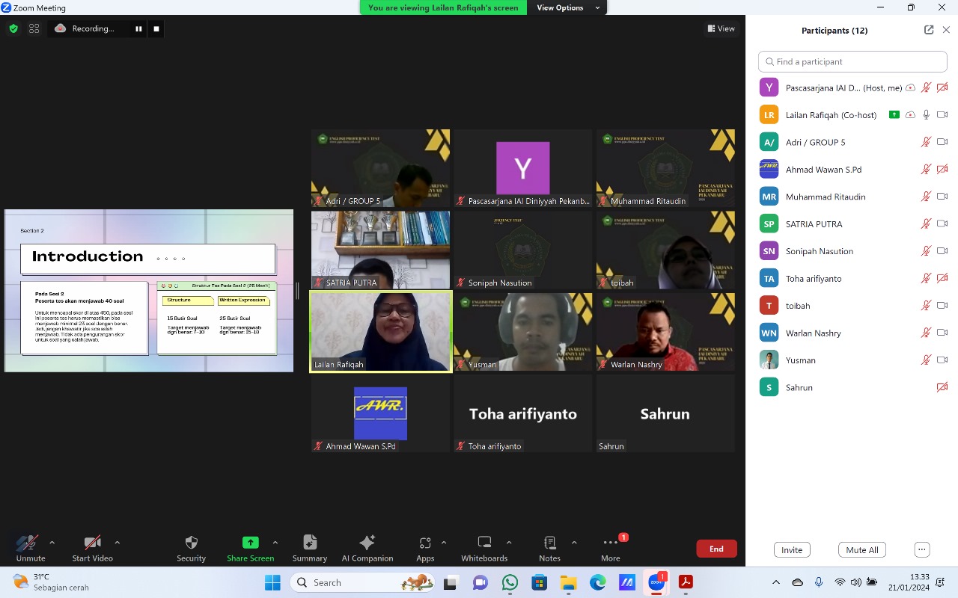The width and height of the screenshot is (958, 598).
Task: Stop the meeting recording
Action: coord(156,29)
